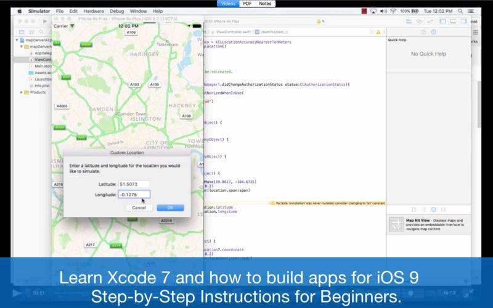Show the Quick Help inspector icon
The width and height of the screenshot is (493, 308).
coord(434,32)
